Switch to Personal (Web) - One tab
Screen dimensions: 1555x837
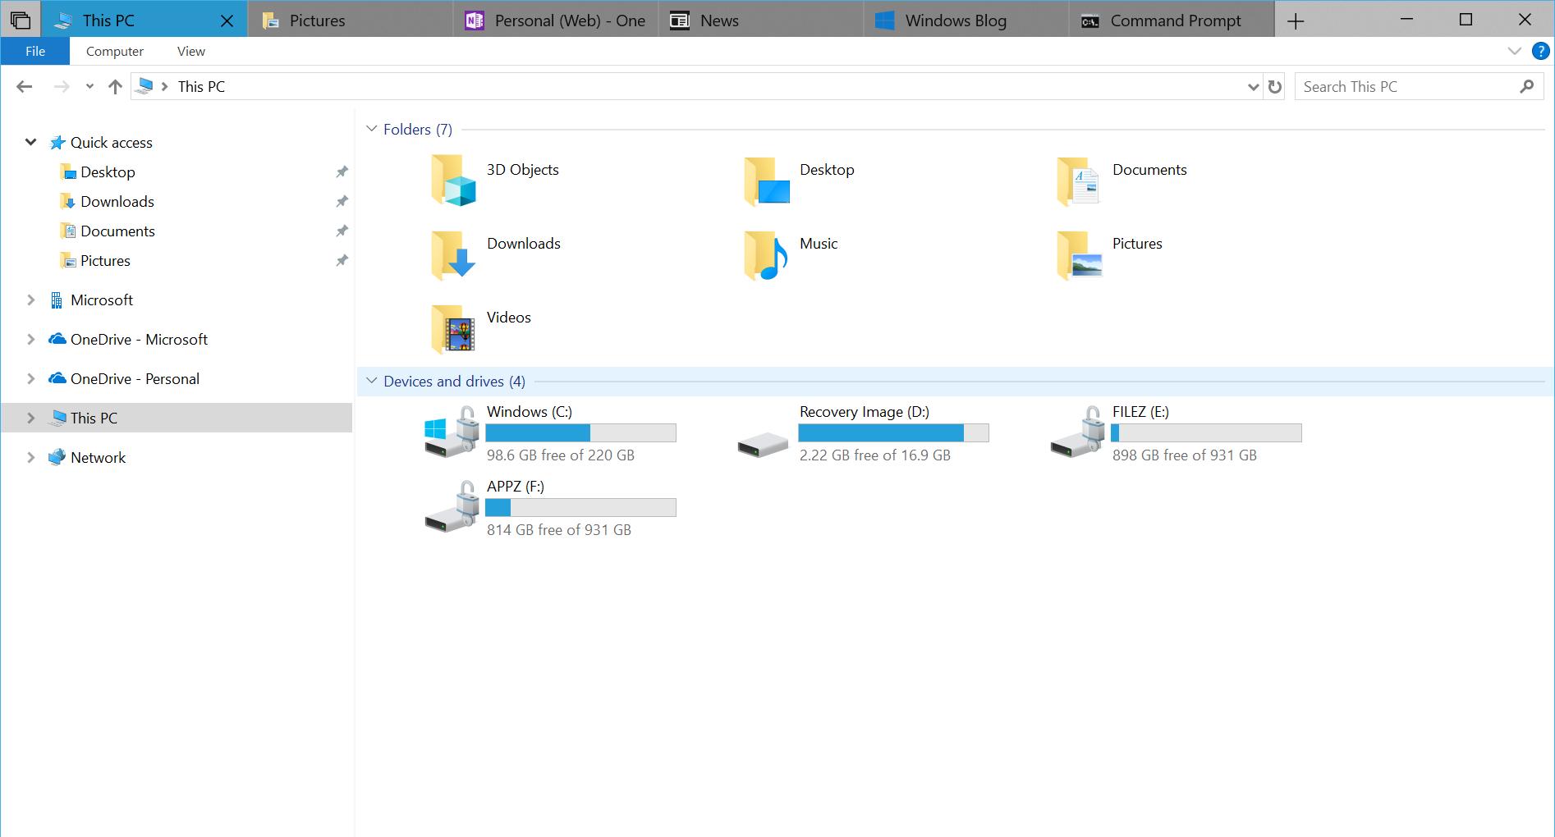coord(556,21)
